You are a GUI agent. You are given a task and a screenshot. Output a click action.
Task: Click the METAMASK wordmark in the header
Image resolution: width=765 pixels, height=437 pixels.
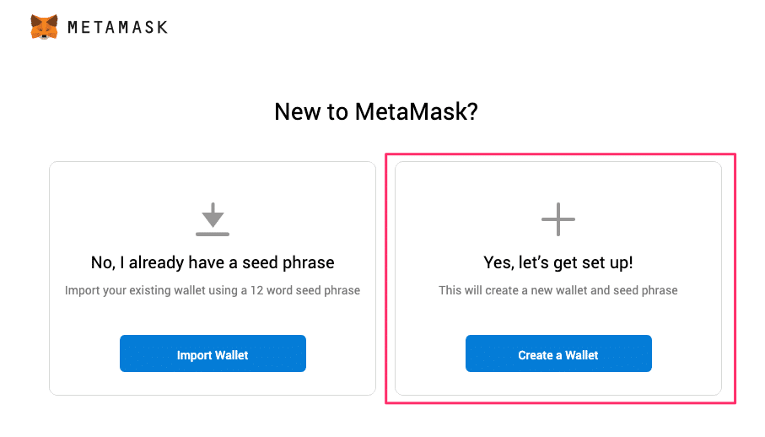(117, 27)
